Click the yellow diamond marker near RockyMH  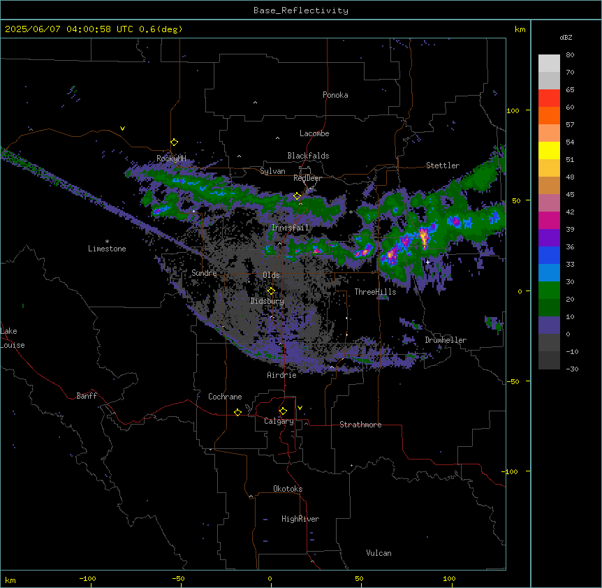coord(175,142)
